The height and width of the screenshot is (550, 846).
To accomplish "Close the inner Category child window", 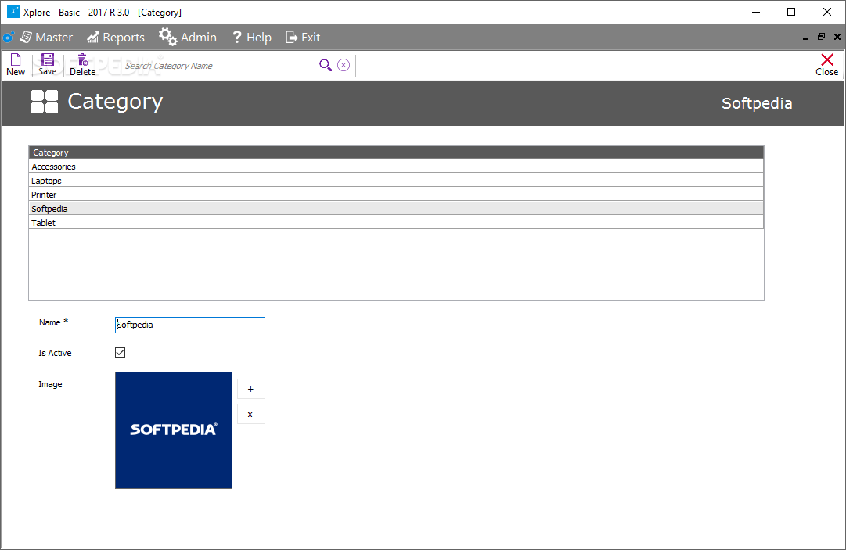I will click(837, 37).
